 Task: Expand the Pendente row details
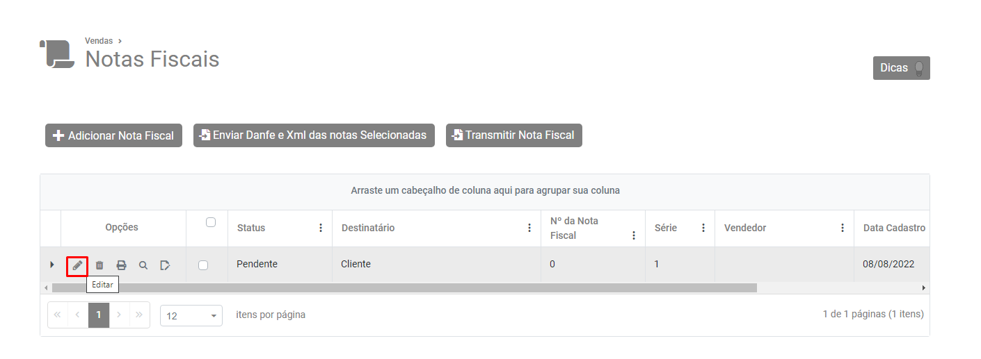pos(51,265)
